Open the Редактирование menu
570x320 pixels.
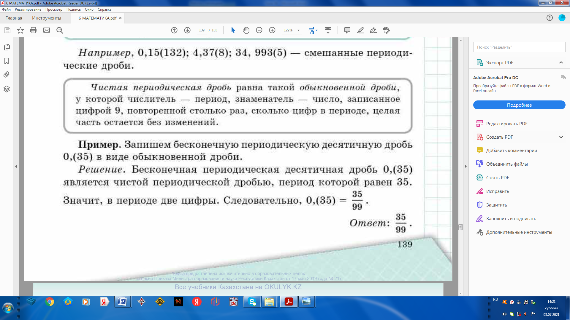pyautogui.click(x=28, y=9)
